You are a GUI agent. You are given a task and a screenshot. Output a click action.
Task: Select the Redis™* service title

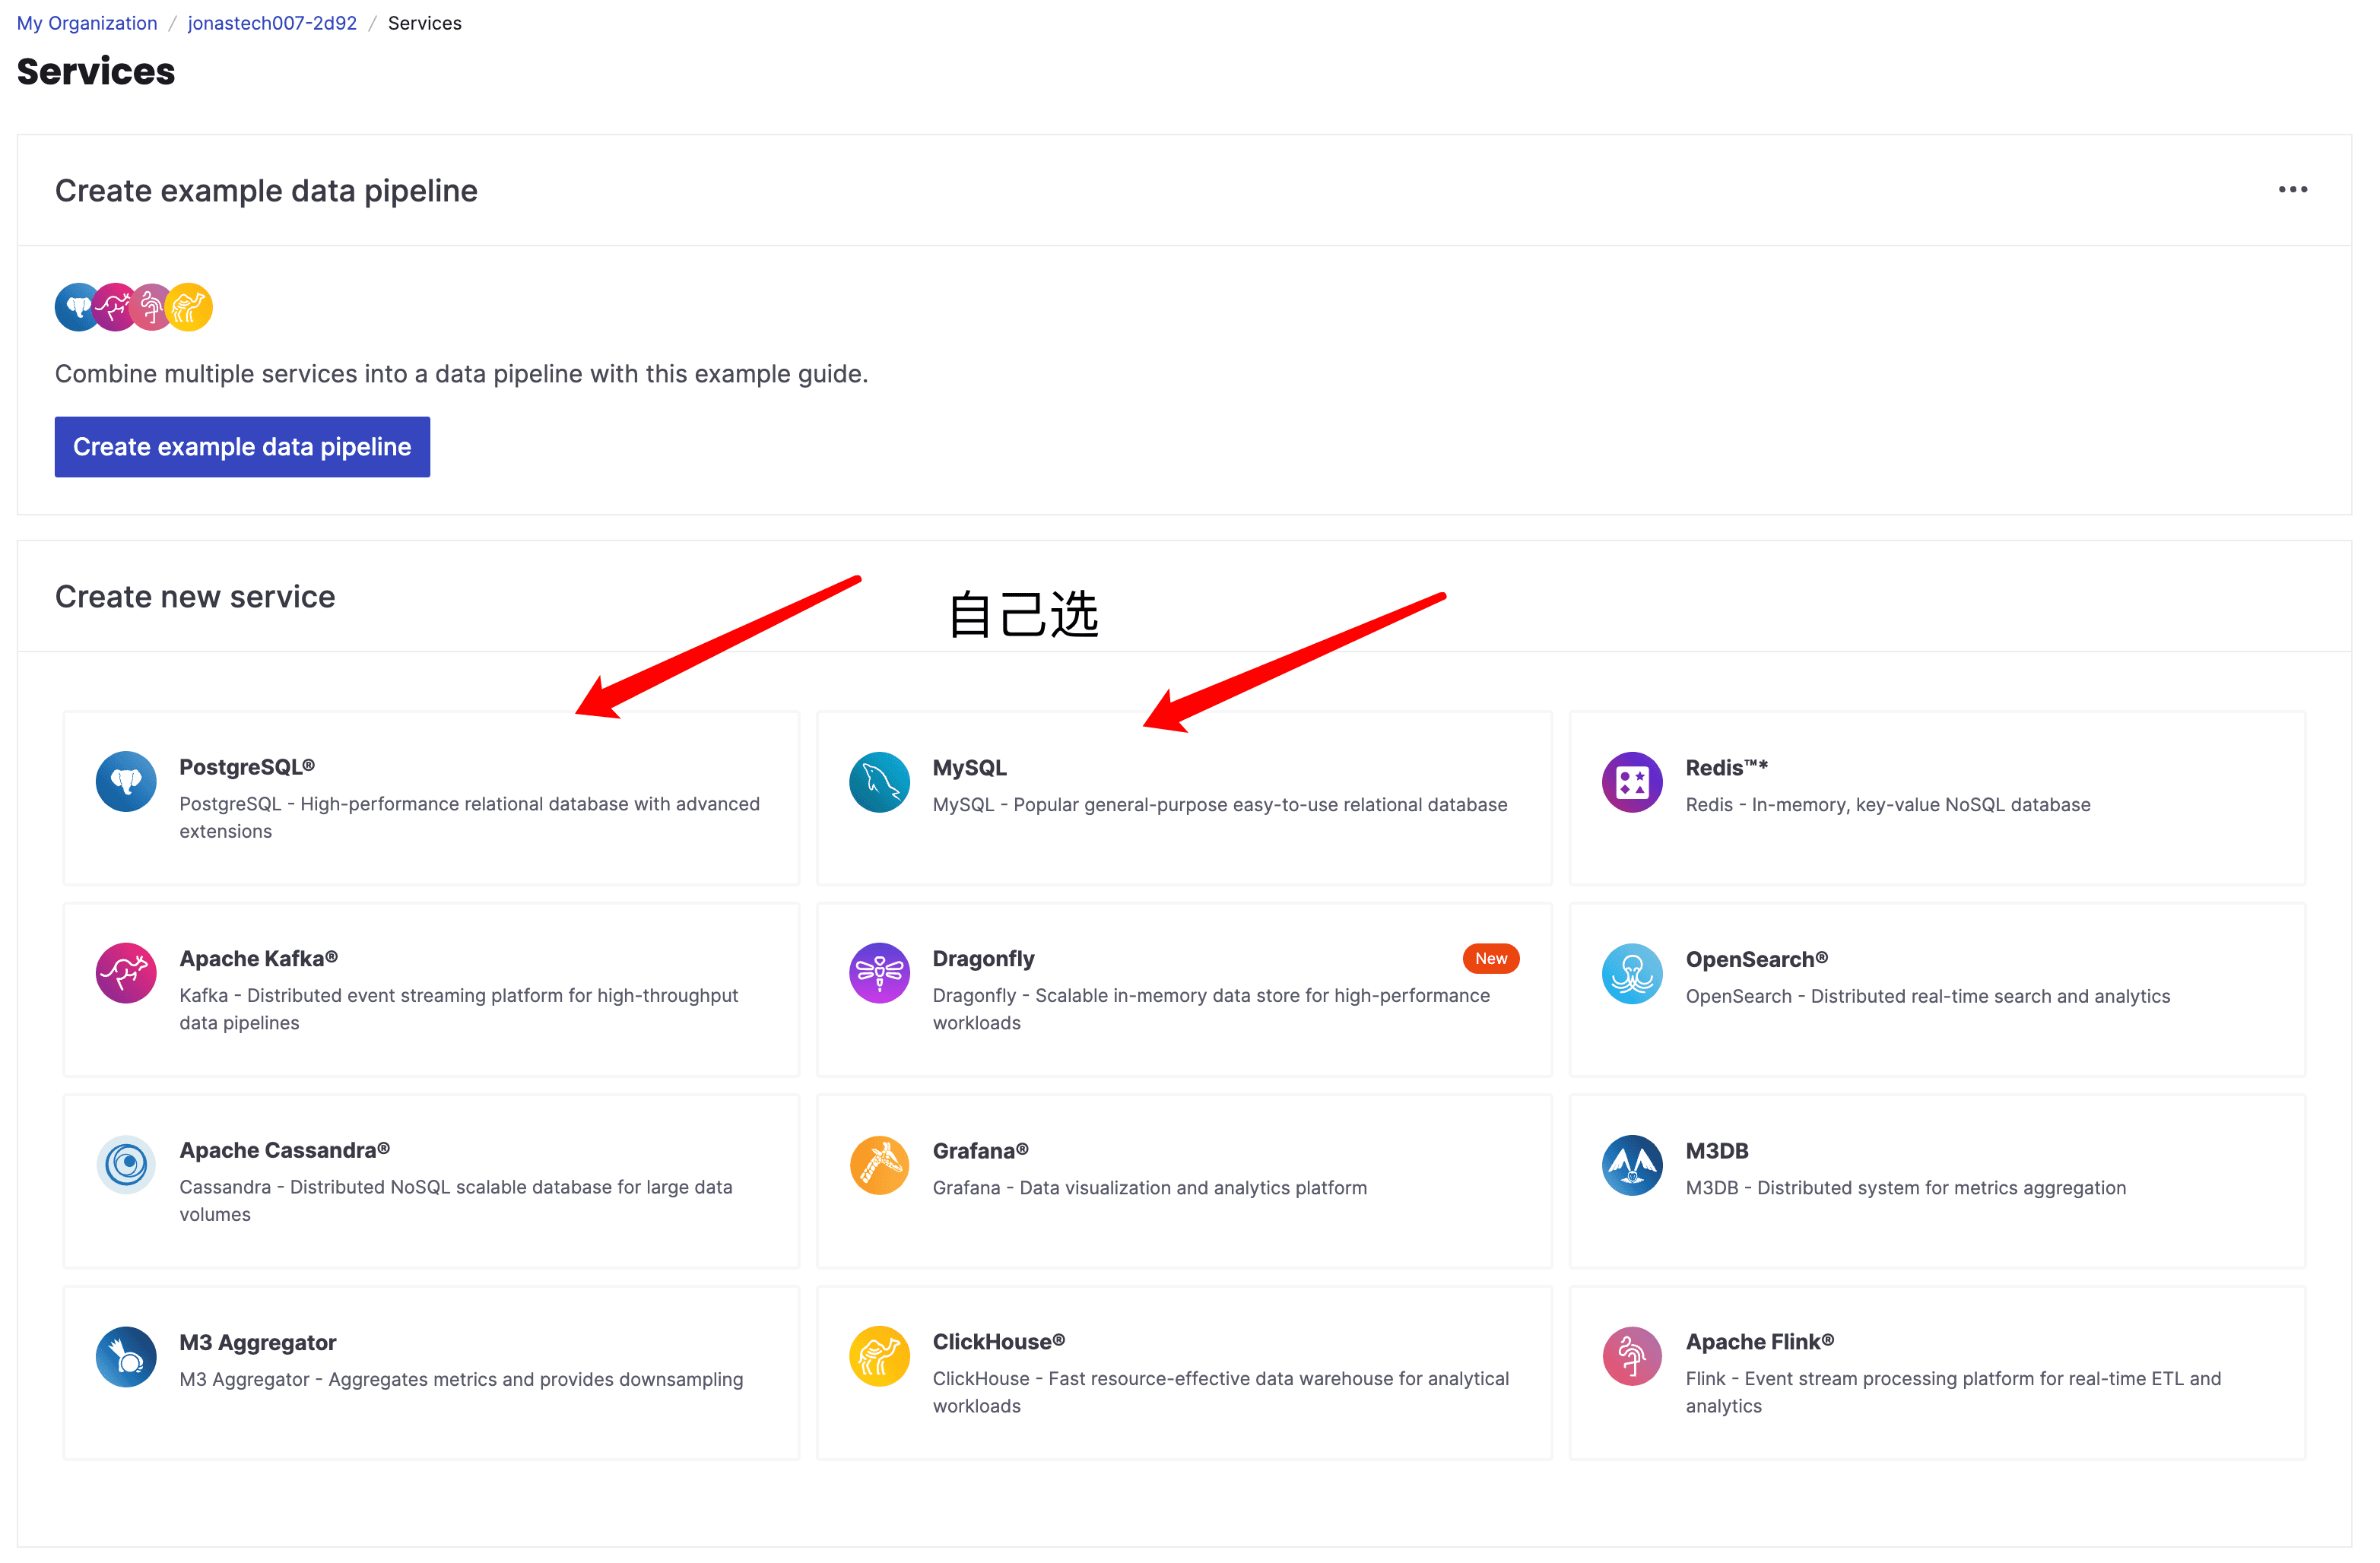click(x=1726, y=768)
